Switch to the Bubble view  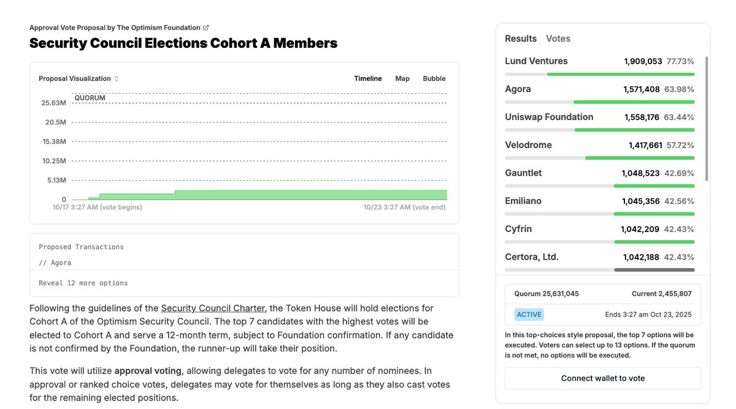coord(434,78)
